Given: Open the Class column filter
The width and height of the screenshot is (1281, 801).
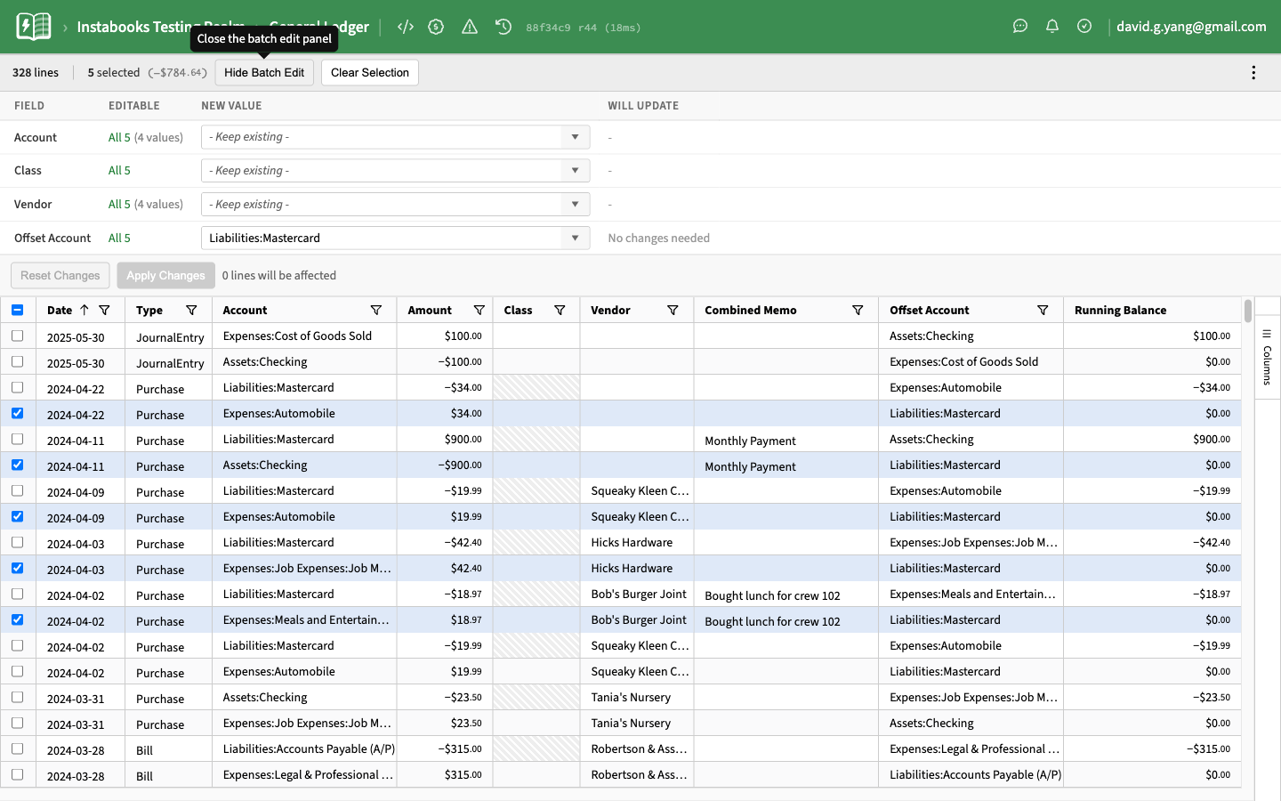Looking at the screenshot, I should 560,310.
